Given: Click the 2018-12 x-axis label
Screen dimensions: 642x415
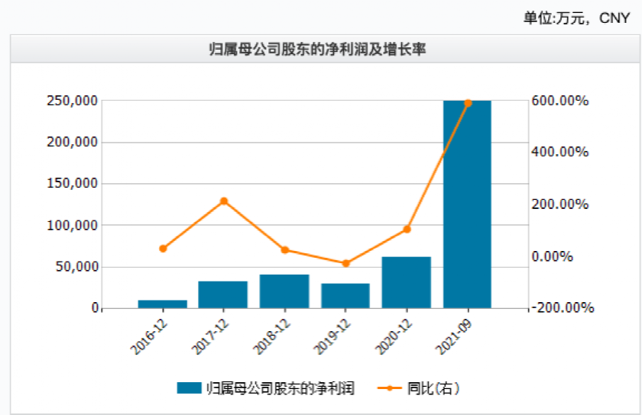Looking at the screenshot, I should pyautogui.click(x=271, y=337).
